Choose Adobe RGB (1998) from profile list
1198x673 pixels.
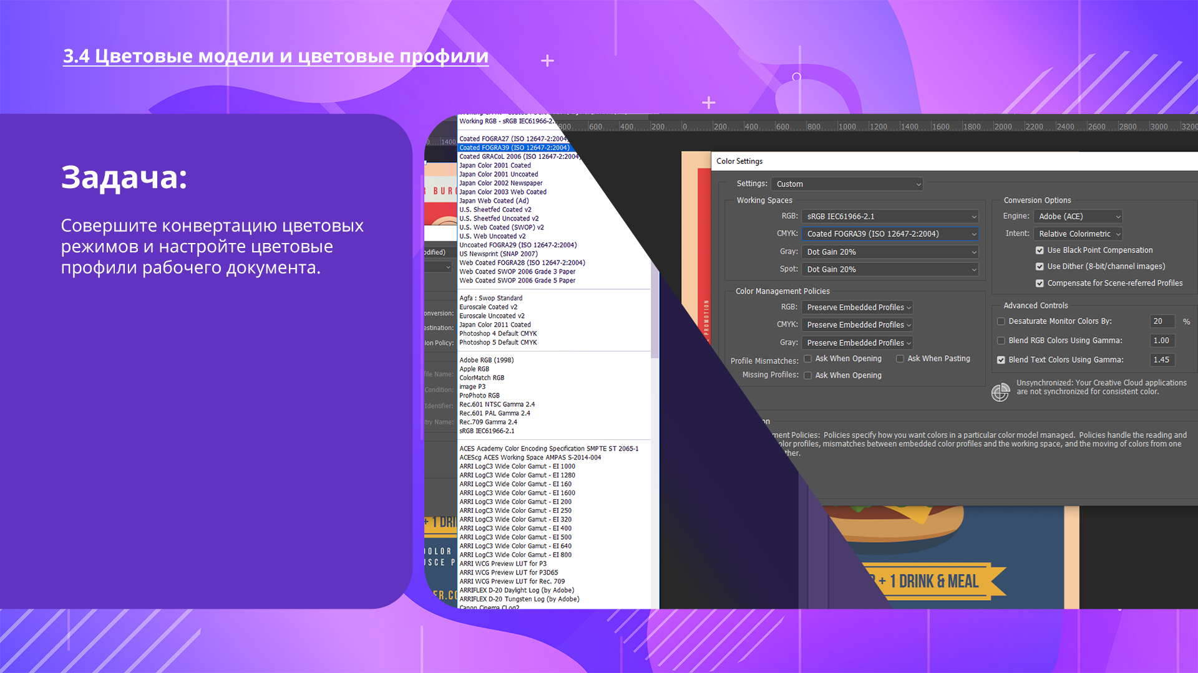[x=486, y=360]
